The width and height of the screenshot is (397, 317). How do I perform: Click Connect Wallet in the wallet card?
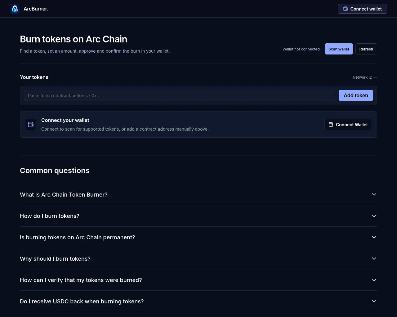coord(348,124)
